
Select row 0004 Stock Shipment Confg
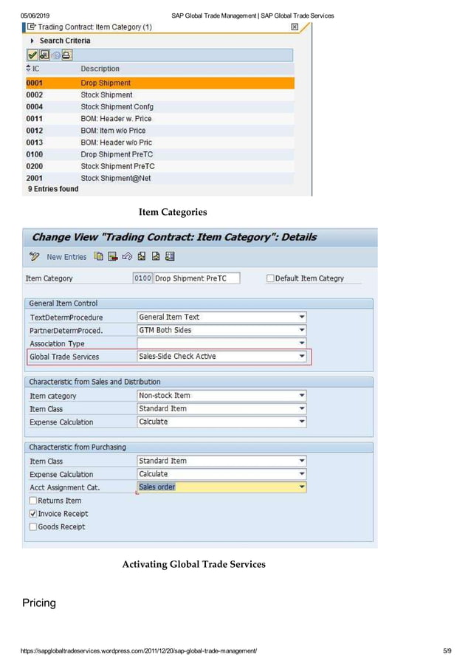pyautogui.click(x=160, y=106)
